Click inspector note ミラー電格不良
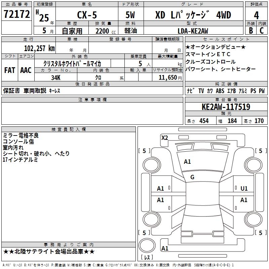 [21, 136]
